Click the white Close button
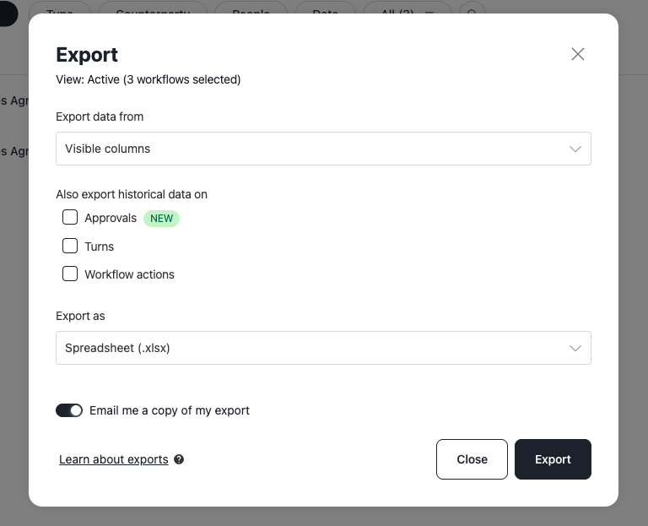Screen dimensions: 648x526 pyautogui.click(x=472, y=459)
